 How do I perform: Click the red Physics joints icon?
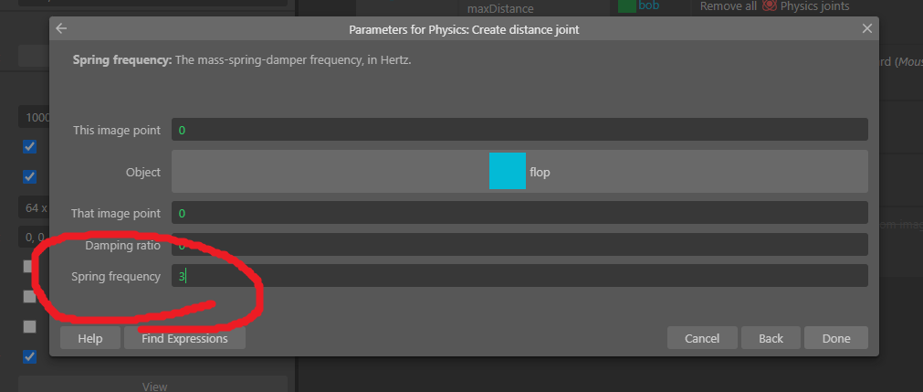770,6
